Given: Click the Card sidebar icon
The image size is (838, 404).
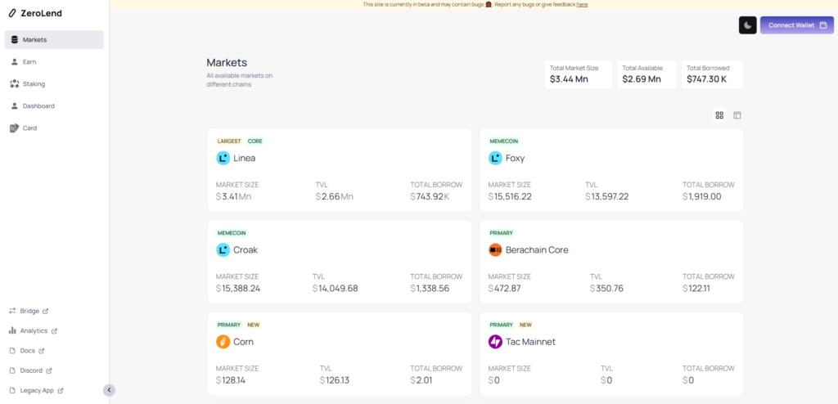Looking at the screenshot, I should (x=15, y=128).
